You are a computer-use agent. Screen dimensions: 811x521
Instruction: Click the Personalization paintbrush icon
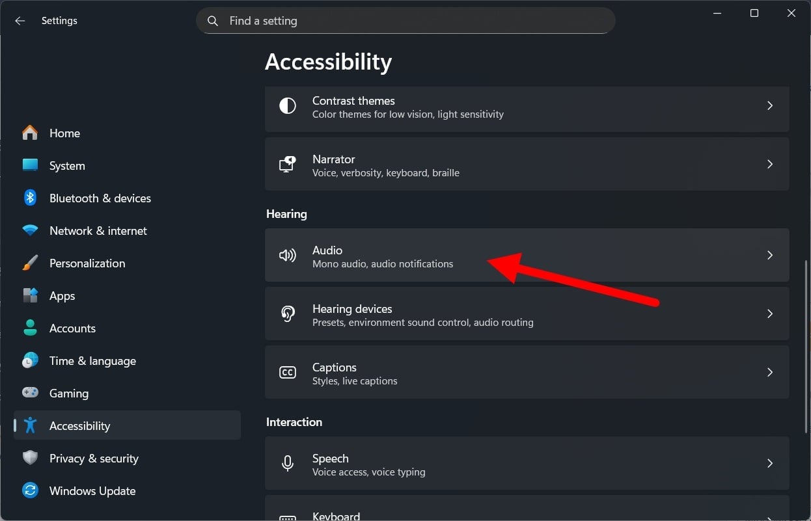(x=30, y=263)
